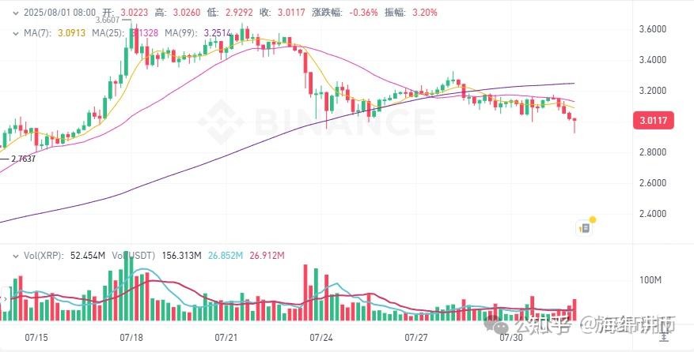This screenshot has height=352, width=694.
Task: Open the notes icon on the chart
Action: (585, 227)
